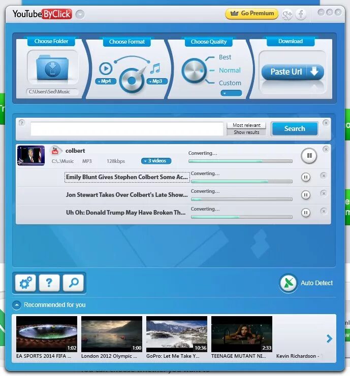Open the menu arrow beside the YouTube ByClick logo
This screenshot has height=376, width=350.
(x=80, y=14)
